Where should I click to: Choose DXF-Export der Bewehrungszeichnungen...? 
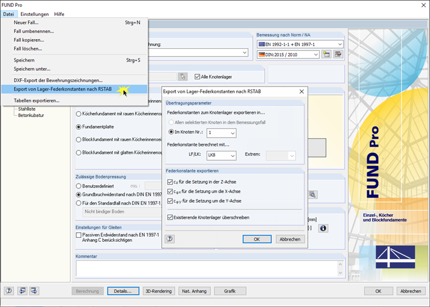click(x=74, y=80)
